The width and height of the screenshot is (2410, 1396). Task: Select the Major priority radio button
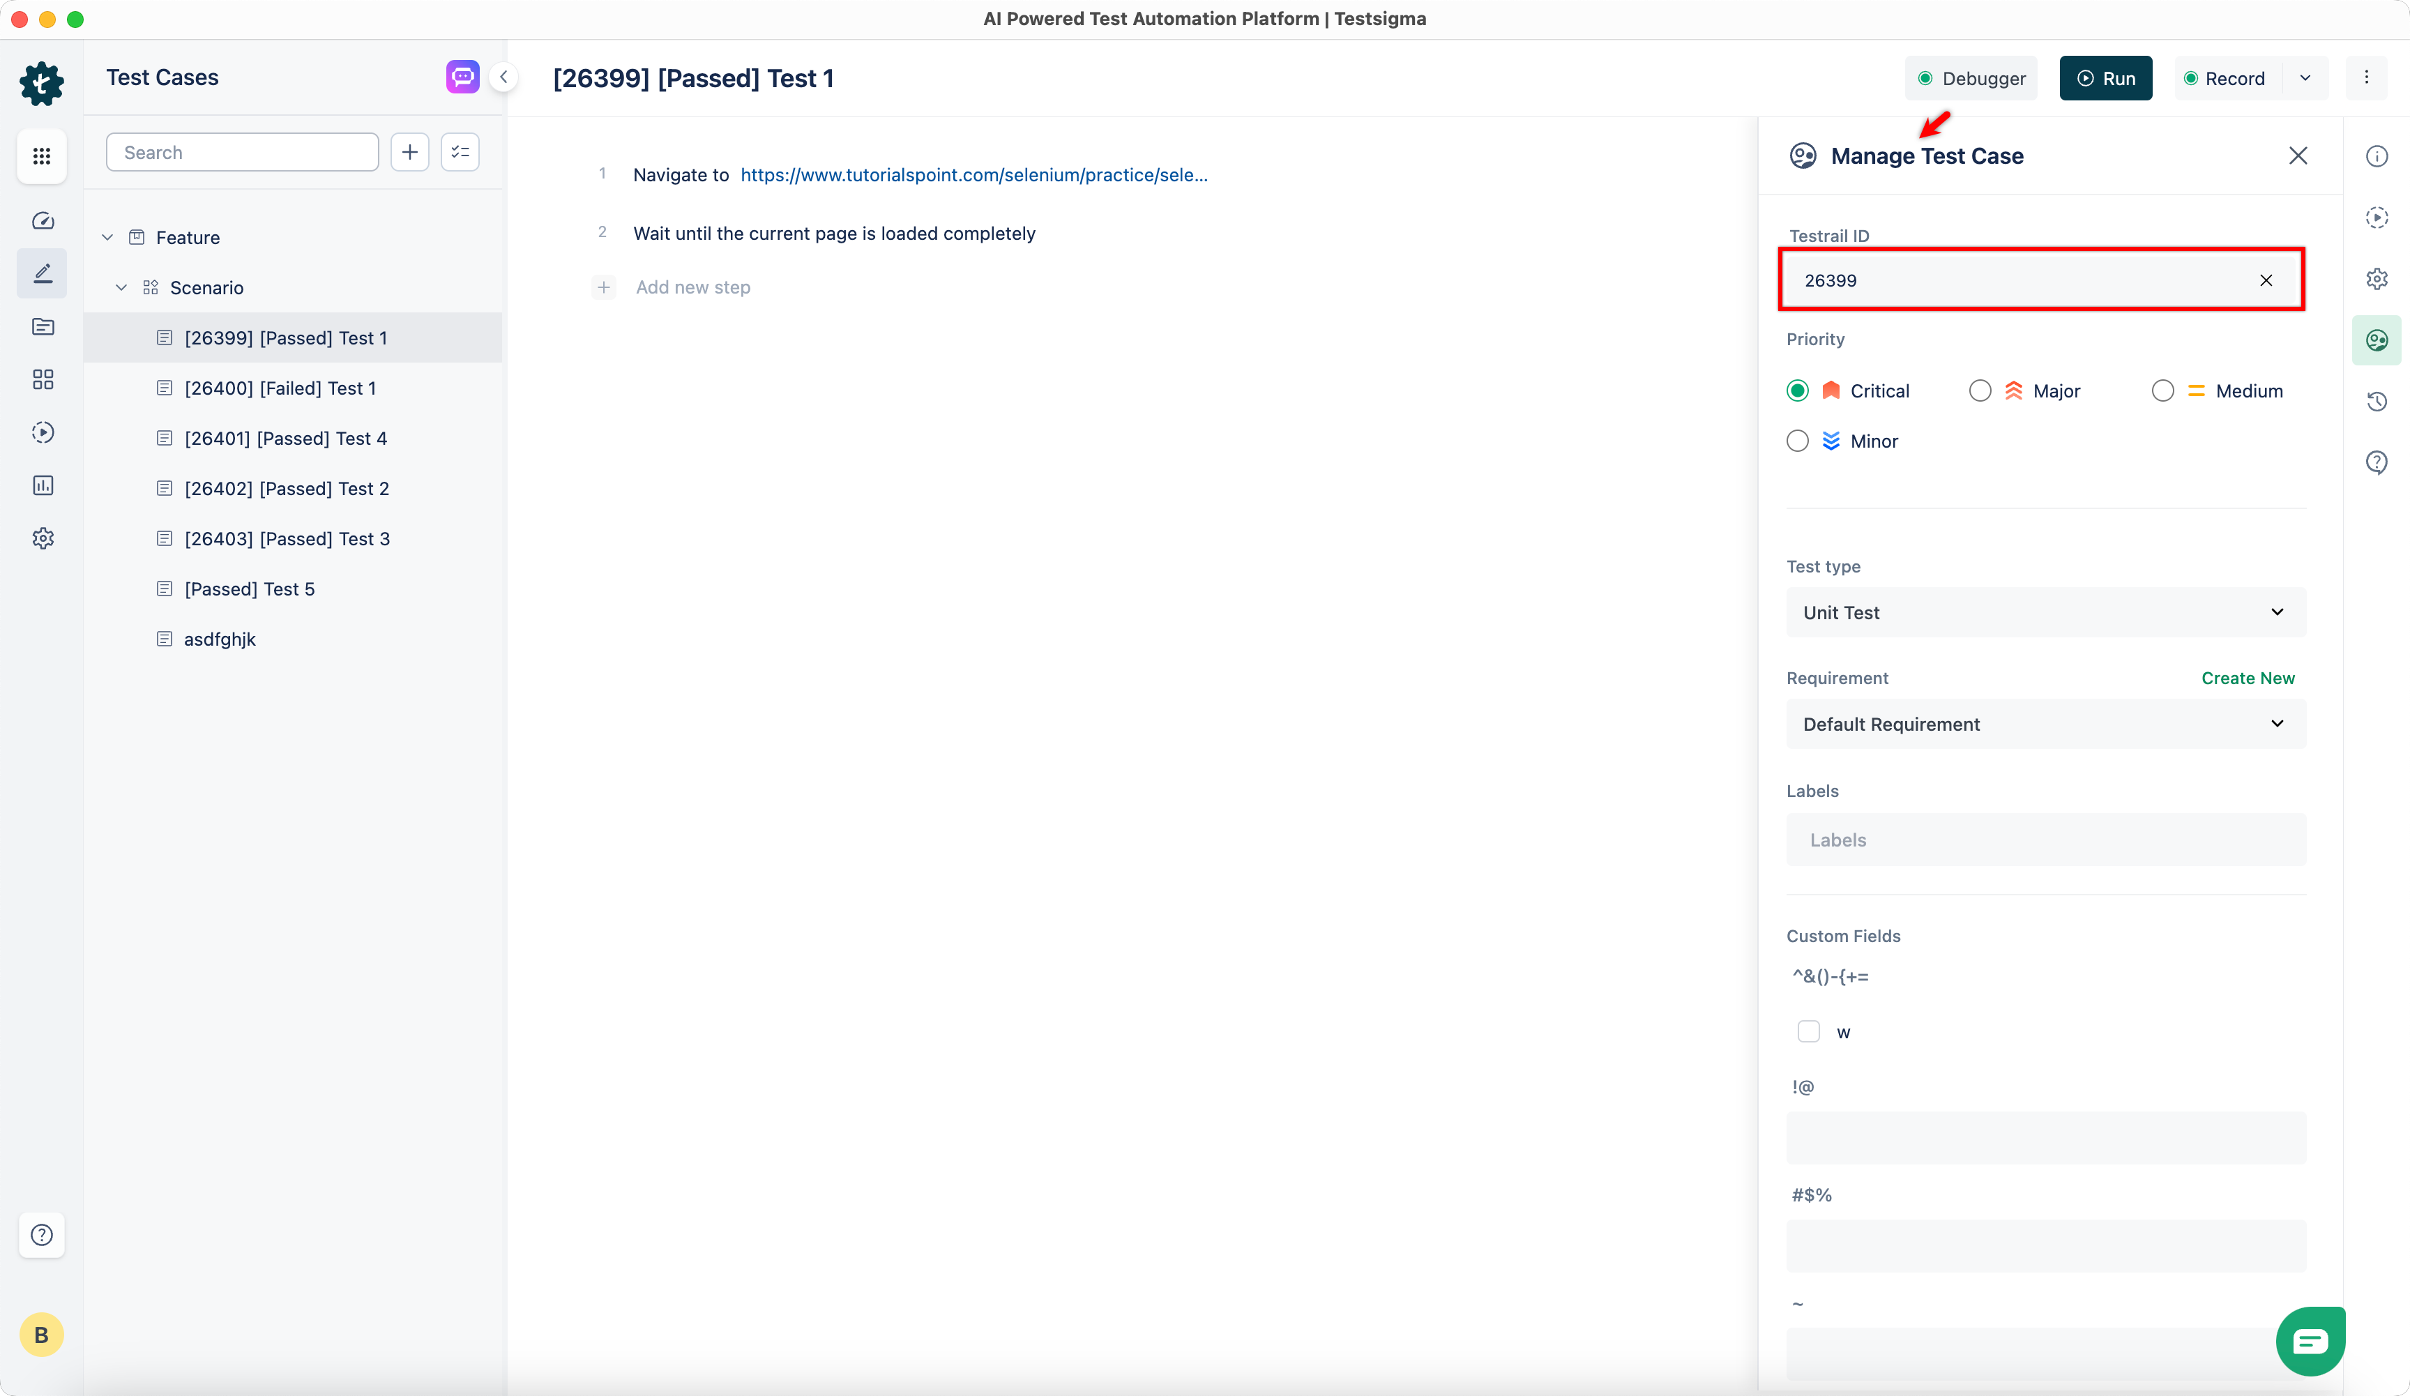[x=1980, y=390]
